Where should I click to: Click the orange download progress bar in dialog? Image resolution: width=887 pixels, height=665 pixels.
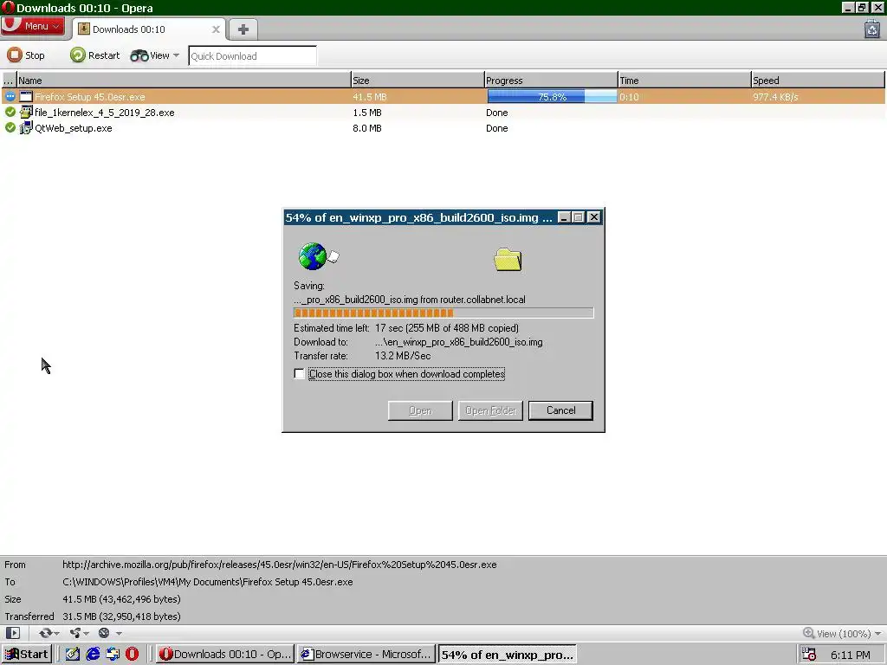click(x=443, y=313)
